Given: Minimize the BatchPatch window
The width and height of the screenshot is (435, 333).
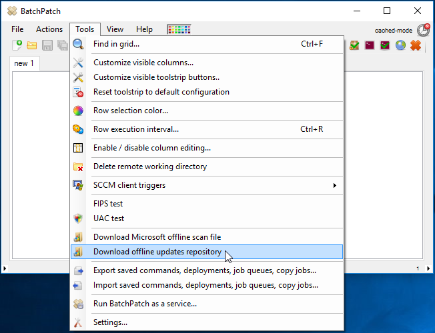Looking at the screenshot, I should click(x=357, y=11).
